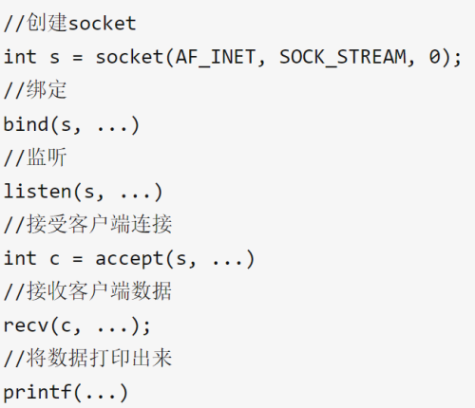Click the recv function call
This screenshot has width=475, height=408.
tap(77, 325)
